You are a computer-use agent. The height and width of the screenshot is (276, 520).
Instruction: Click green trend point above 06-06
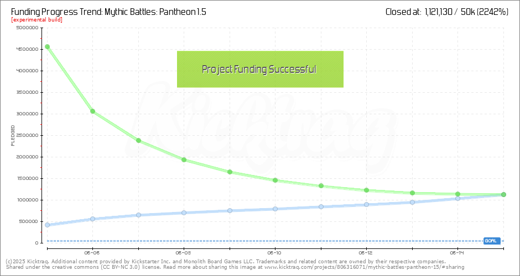click(x=93, y=112)
